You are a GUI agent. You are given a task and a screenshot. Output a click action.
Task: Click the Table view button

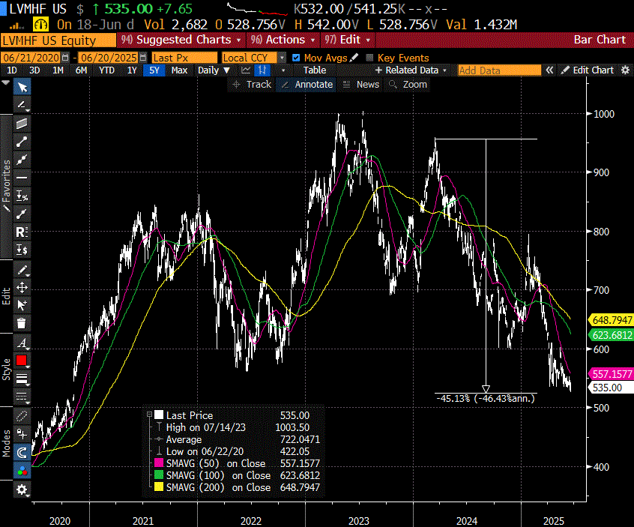coord(315,70)
